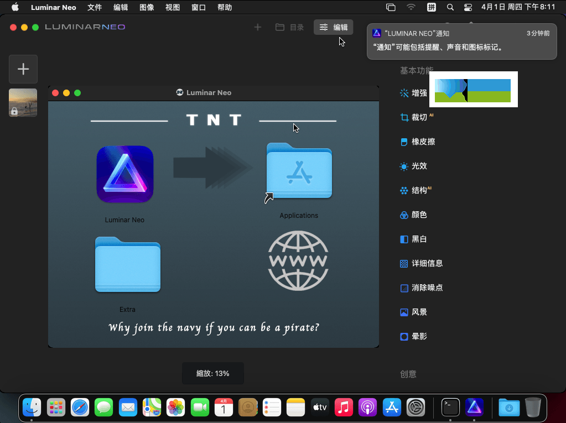Close the Luminar Neo installer window
The width and height of the screenshot is (566, 423).
(55, 93)
